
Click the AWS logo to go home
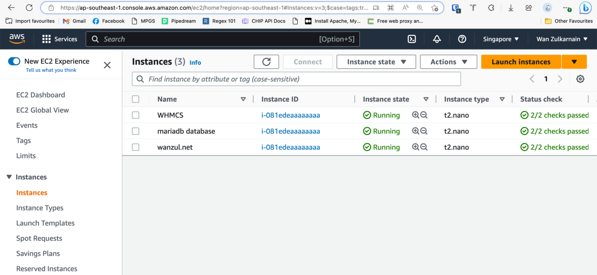(x=17, y=39)
